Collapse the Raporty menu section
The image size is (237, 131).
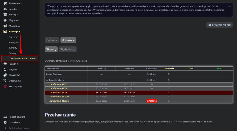click(20, 32)
